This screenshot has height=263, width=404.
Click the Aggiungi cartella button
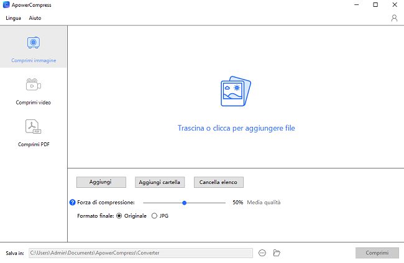[x=160, y=182]
